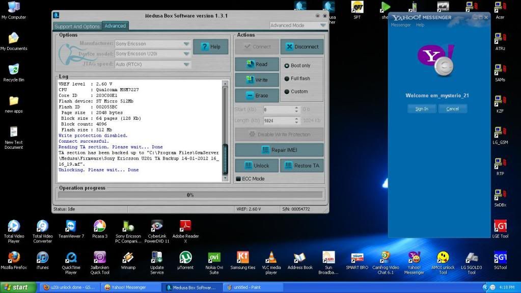Open Help menu in Yahoo Messenger
This screenshot has height=293, width=521.
point(420,25)
